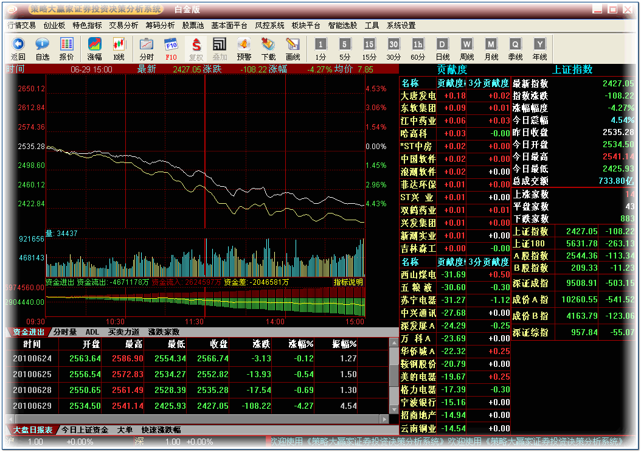The width and height of the screenshot is (641, 452).
Task: Click the 指标说明 indicator help link
Action: click(348, 282)
